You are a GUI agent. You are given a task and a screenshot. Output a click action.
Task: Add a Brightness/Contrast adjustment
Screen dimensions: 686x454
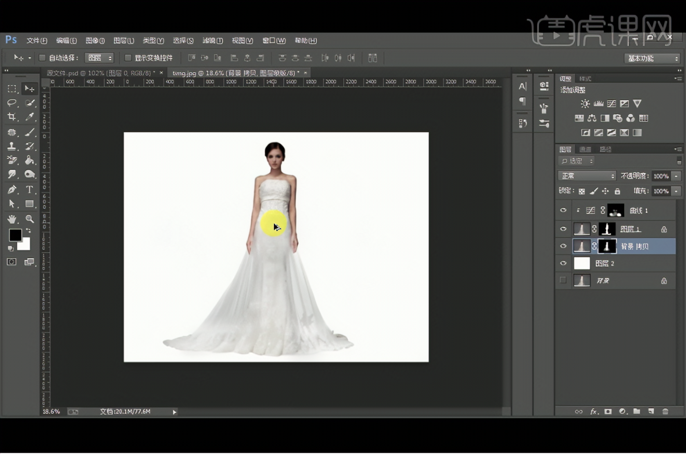[585, 104]
